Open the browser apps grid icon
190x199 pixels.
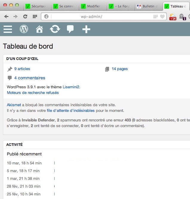coord(35,17)
